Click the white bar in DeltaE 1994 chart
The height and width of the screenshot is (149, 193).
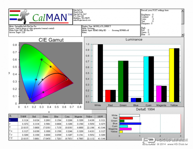130,115
